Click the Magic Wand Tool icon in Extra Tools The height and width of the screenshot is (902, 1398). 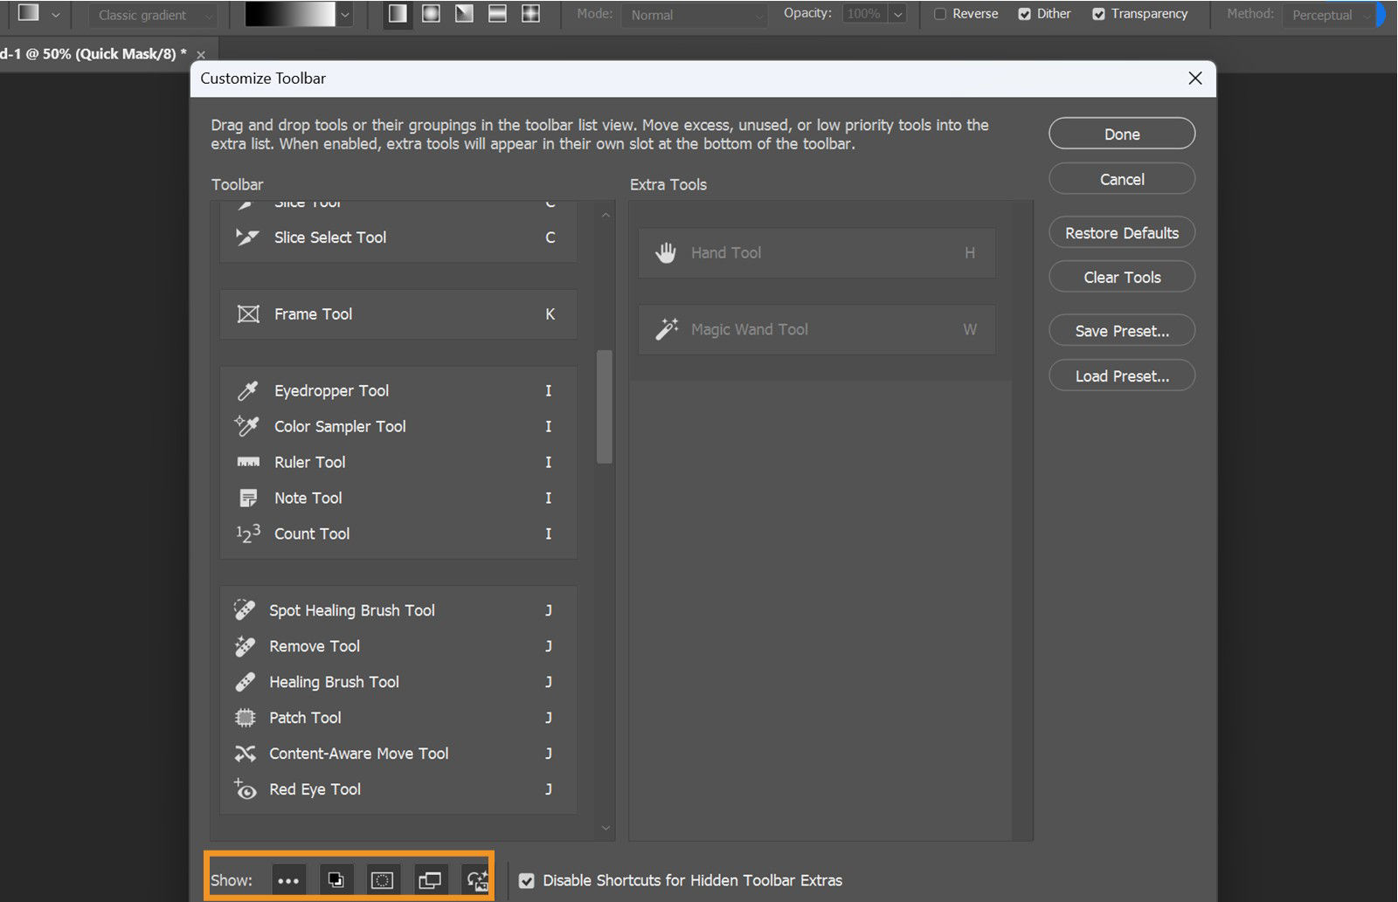[667, 329]
